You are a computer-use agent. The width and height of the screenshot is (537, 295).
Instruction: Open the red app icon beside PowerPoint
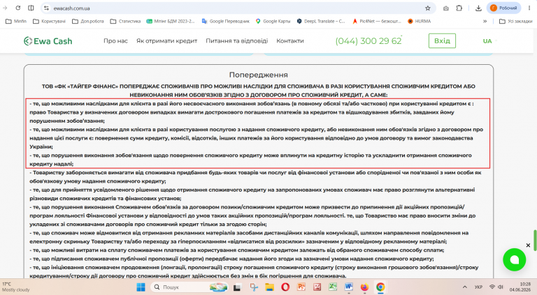[x=317, y=287]
